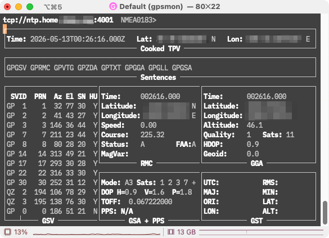Click the Course value 225.32
This screenshot has width=329, height=238.
click(x=152, y=134)
